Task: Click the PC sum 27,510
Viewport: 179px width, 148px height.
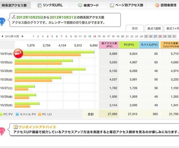Action: point(133,114)
